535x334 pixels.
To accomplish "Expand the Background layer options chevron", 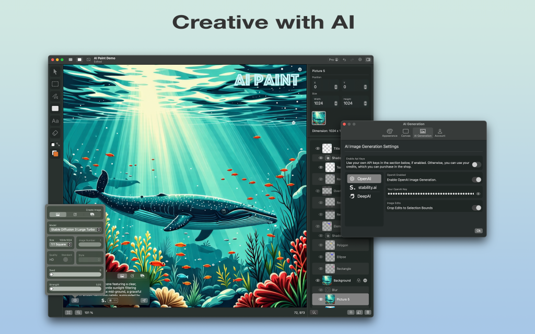I will pos(365,280).
